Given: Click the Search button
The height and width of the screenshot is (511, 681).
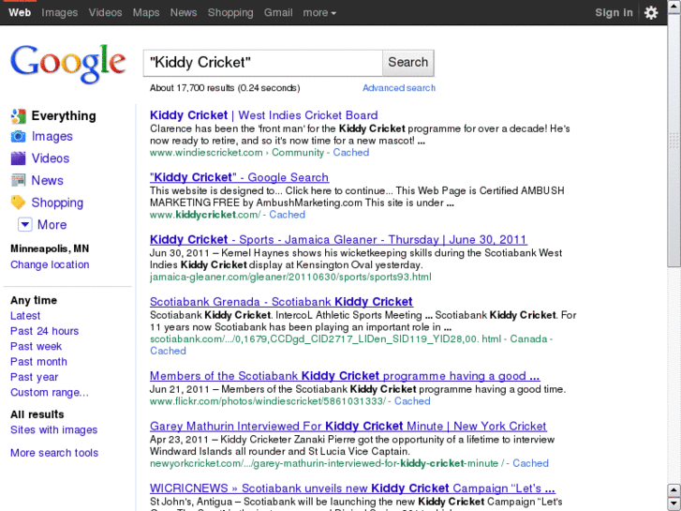Looking at the screenshot, I should 407,63.
